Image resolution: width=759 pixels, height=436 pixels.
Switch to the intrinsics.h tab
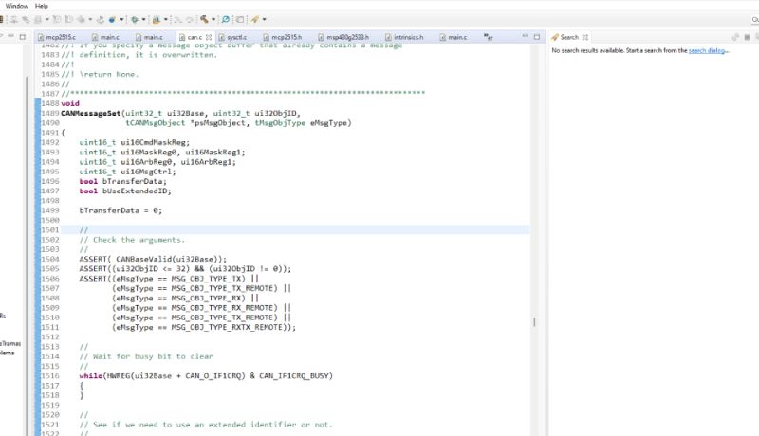[x=404, y=37]
